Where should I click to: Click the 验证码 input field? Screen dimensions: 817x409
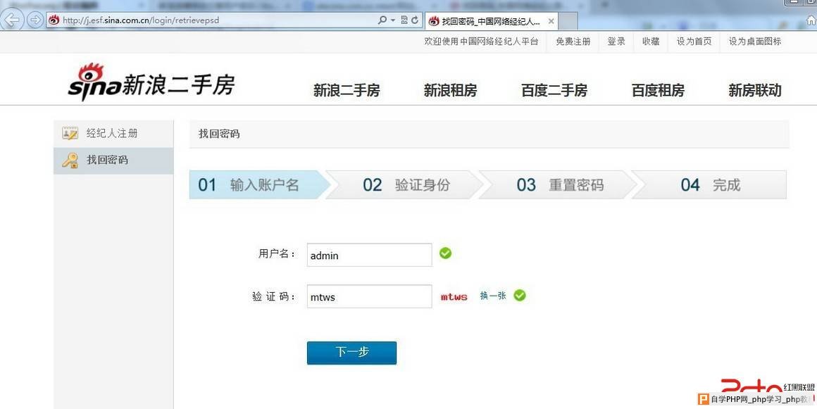coord(370,296)
